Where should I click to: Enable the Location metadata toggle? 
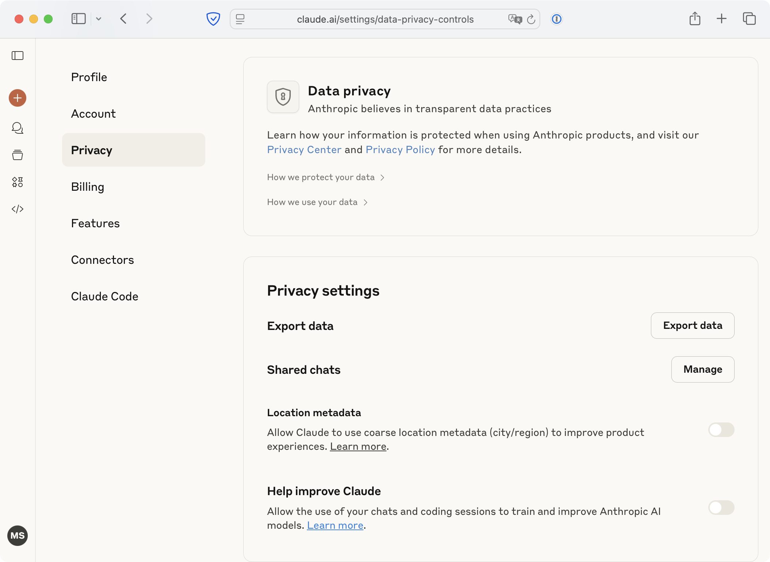click(721, 430)
